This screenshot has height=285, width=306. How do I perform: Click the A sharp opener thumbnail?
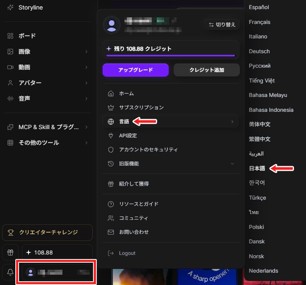[208, 277]
